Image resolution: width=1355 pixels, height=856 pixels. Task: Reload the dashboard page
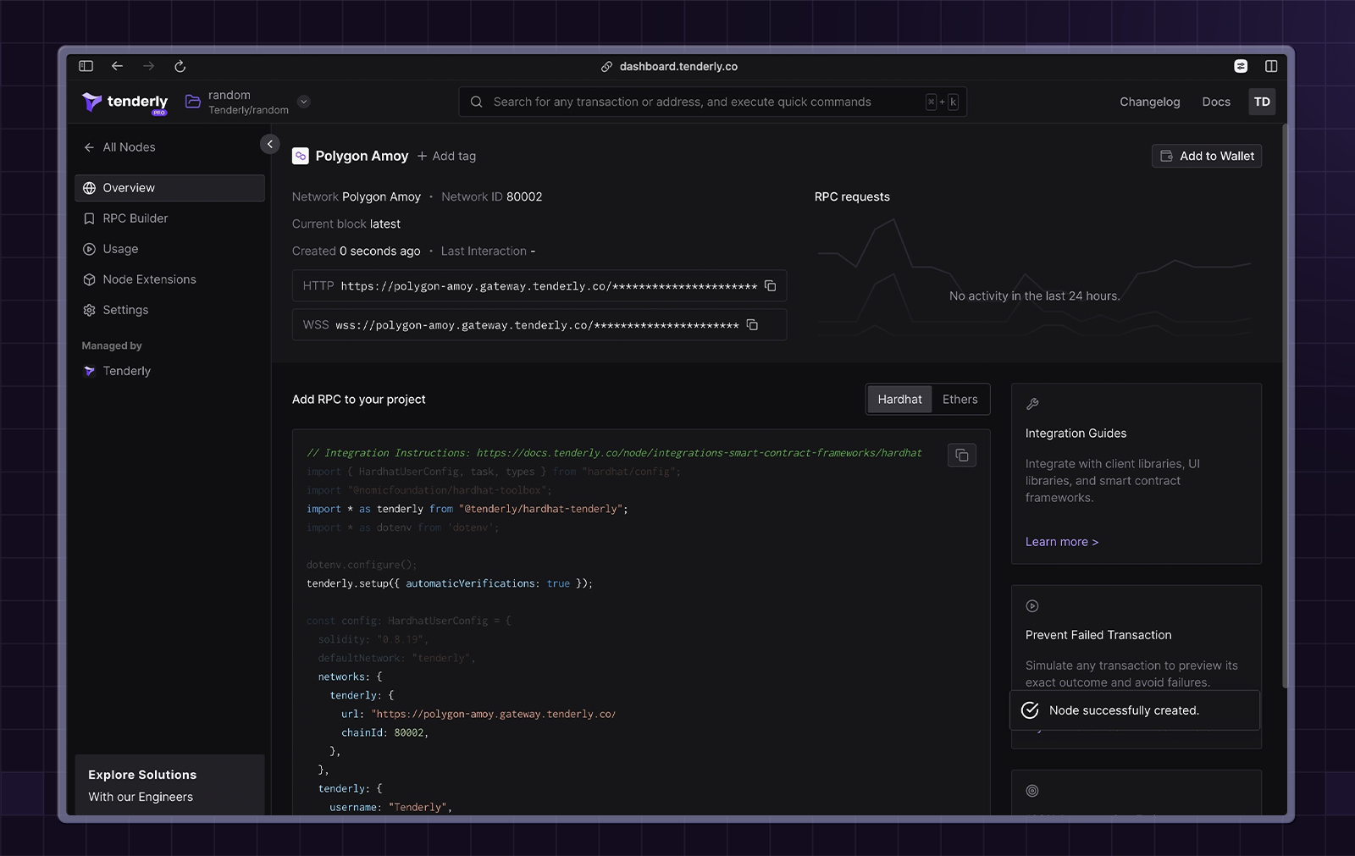[180, 66]
